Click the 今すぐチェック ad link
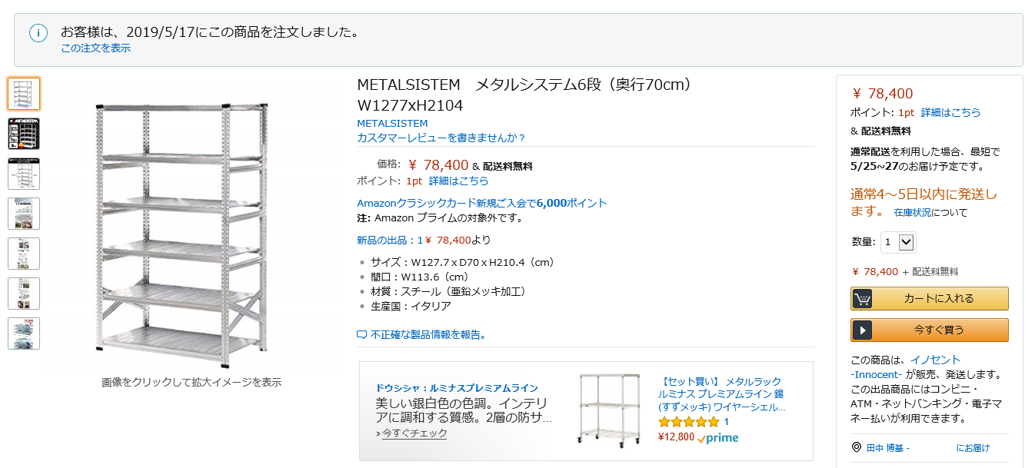This screenshot has height=468, width=1035. click(x=414, y=433)
